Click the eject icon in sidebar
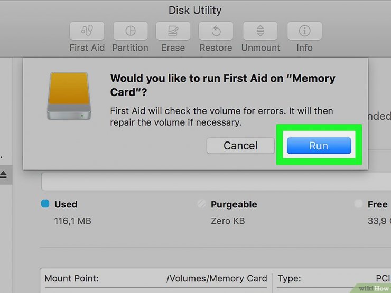This screenshot has height=293, width=391. coord(3,175)
